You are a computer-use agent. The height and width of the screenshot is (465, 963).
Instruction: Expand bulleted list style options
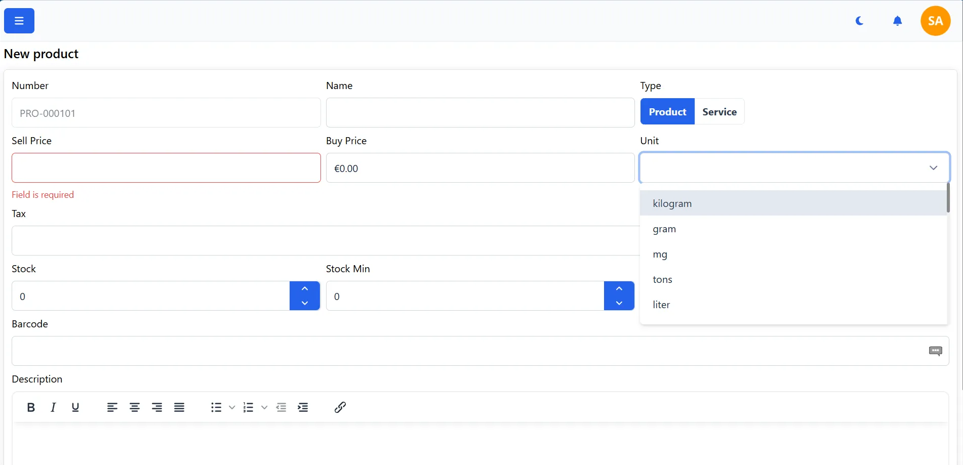tap(232, 407)
